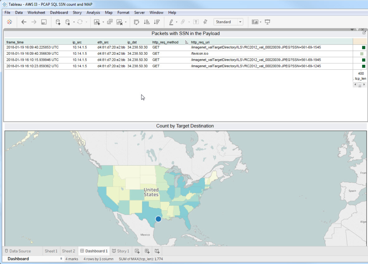Click the Add New Data Source icon
The width and height of the screenshot is (368, 264).
click(x=58, y=22)
